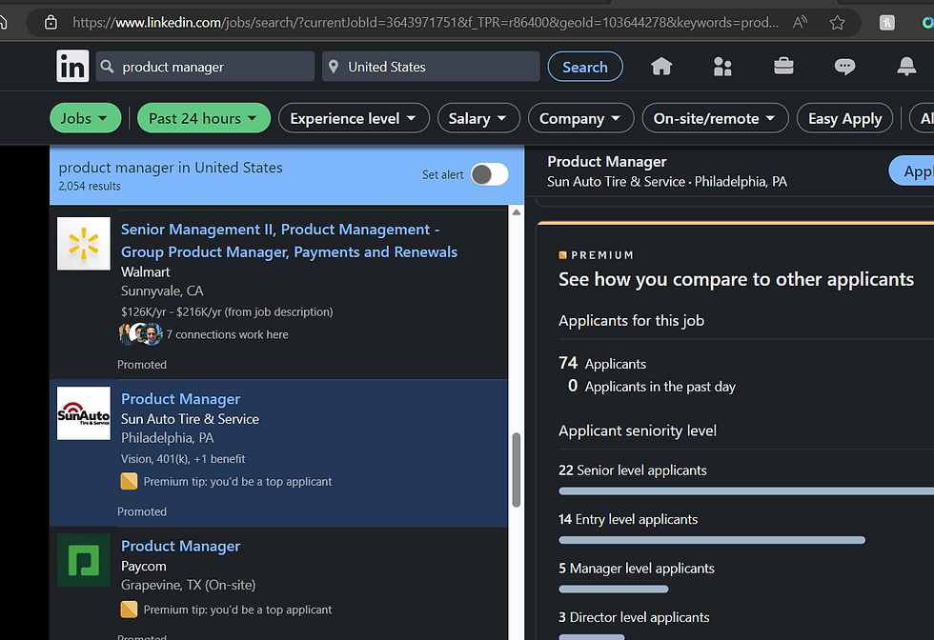Open the Notifications bell icon
Viewport: 934px width, 640px height.
(906, 67)
